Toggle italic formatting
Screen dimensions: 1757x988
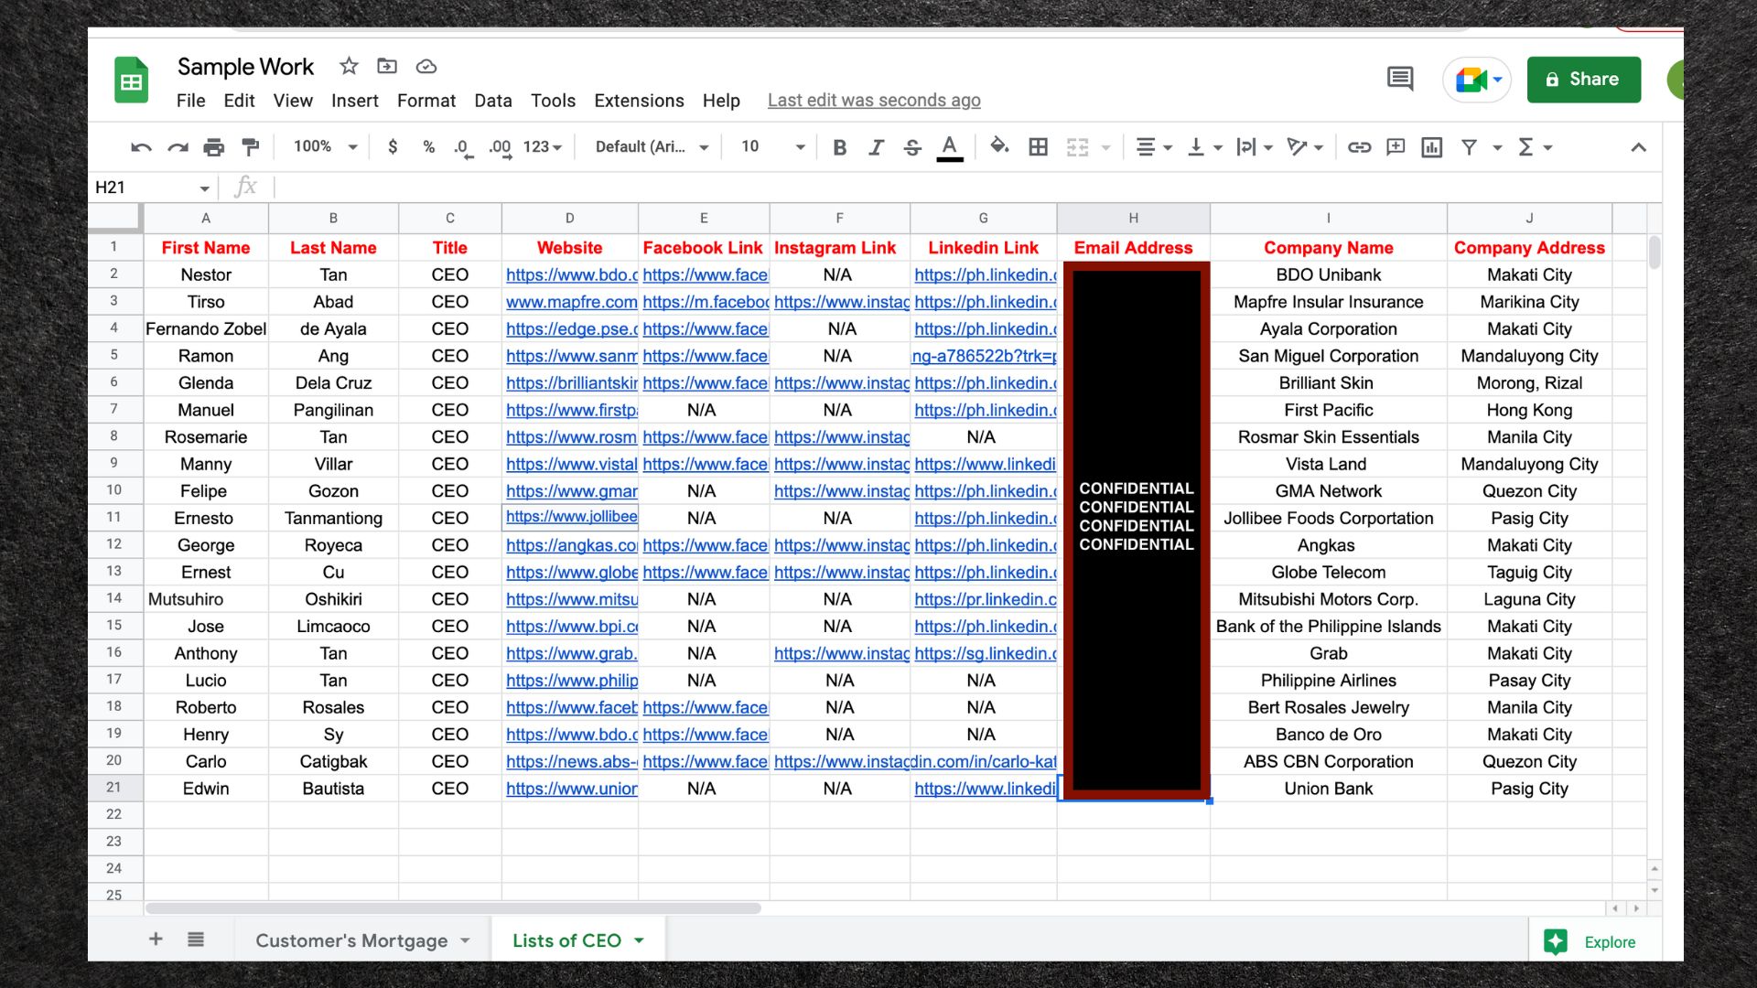[x=876, y=147]
